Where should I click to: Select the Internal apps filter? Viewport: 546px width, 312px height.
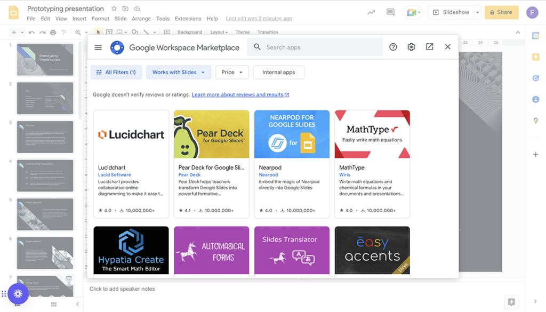[278, 72]
